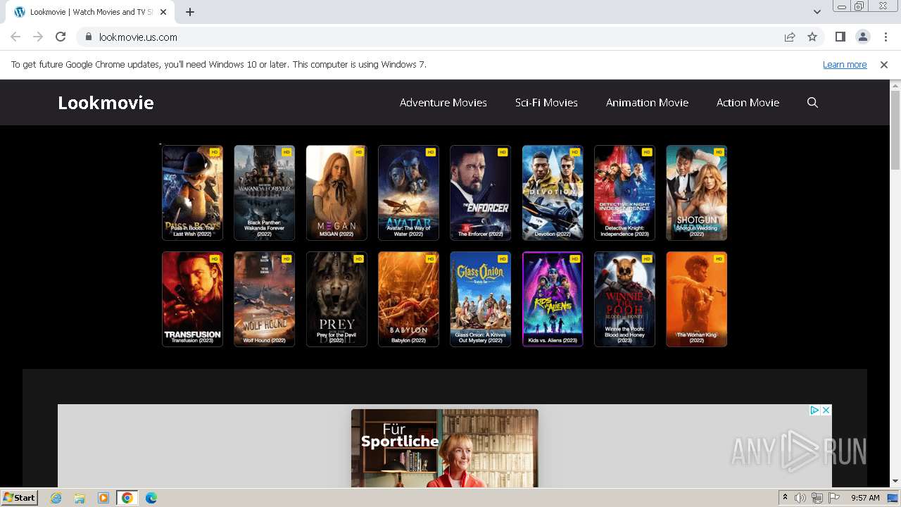
Task: Open Chrome three-dot menu
Action: 886,37
